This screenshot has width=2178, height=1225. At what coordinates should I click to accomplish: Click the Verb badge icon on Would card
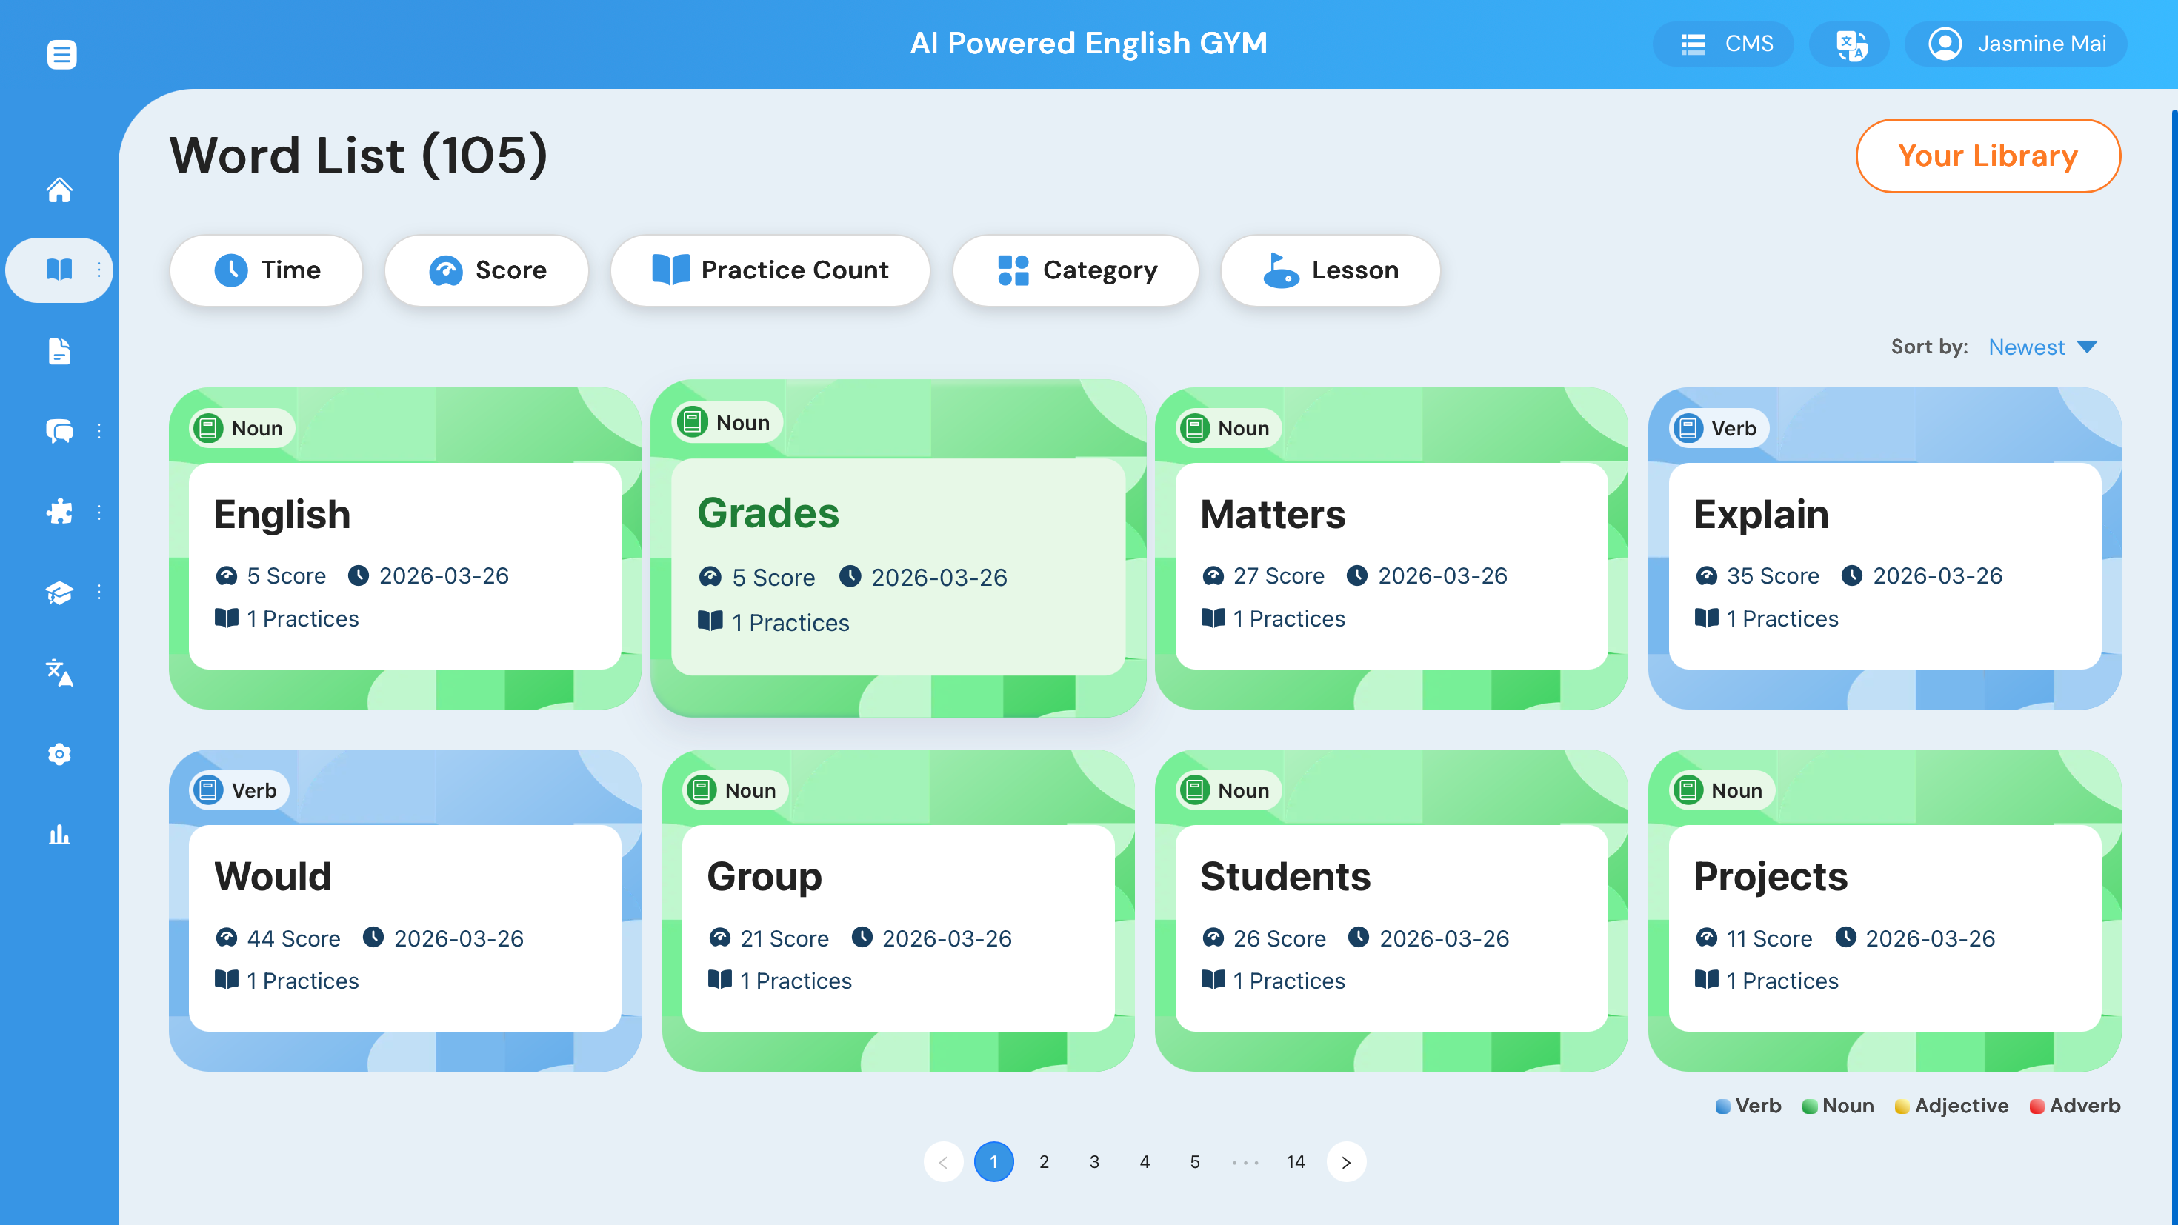tap(207, 790)
